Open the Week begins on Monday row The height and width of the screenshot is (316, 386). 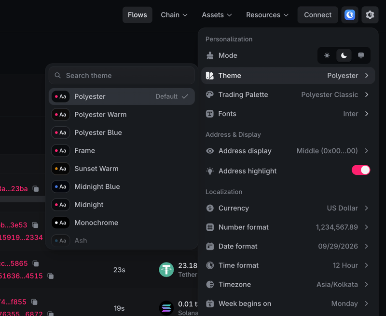pos(288,303)
